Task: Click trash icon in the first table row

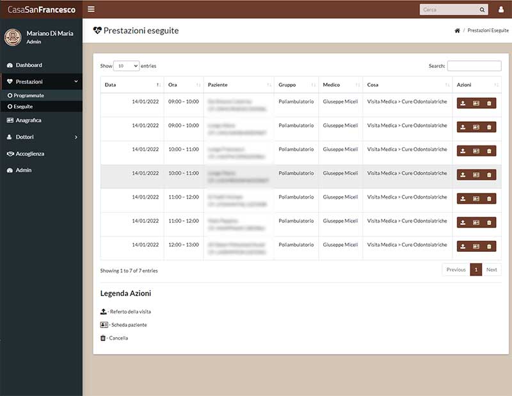Action: point(489,103)
